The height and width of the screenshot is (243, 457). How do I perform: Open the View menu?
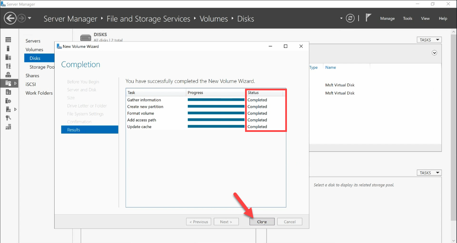pos(425,18)
